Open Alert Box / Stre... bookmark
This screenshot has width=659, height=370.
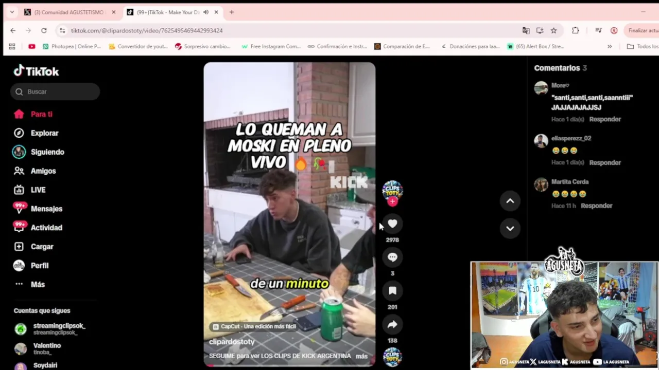[536, 46]
